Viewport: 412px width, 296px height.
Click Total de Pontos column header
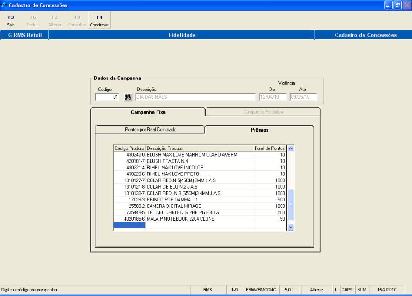tap(269, 148)
